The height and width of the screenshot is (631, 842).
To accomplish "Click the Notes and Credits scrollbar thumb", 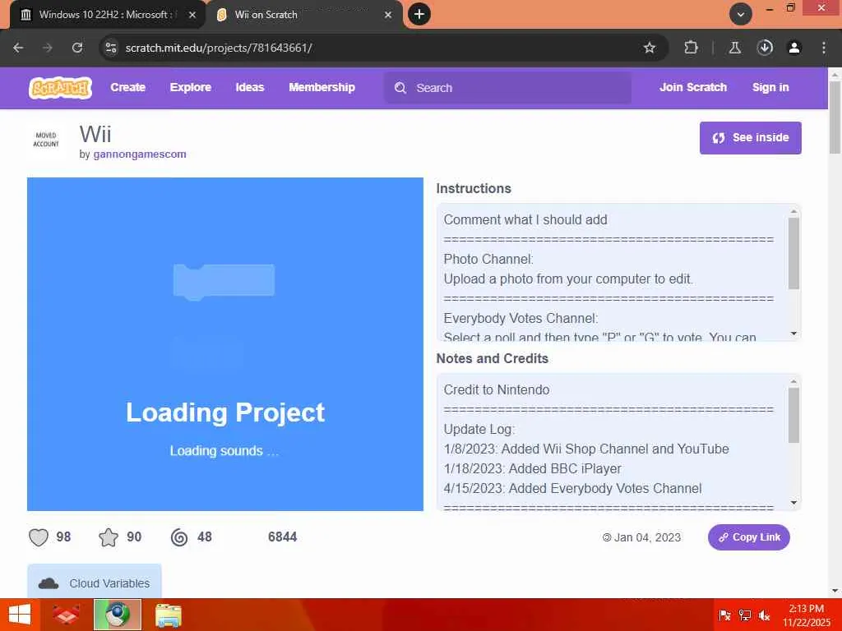I will [x=793, y=415].
